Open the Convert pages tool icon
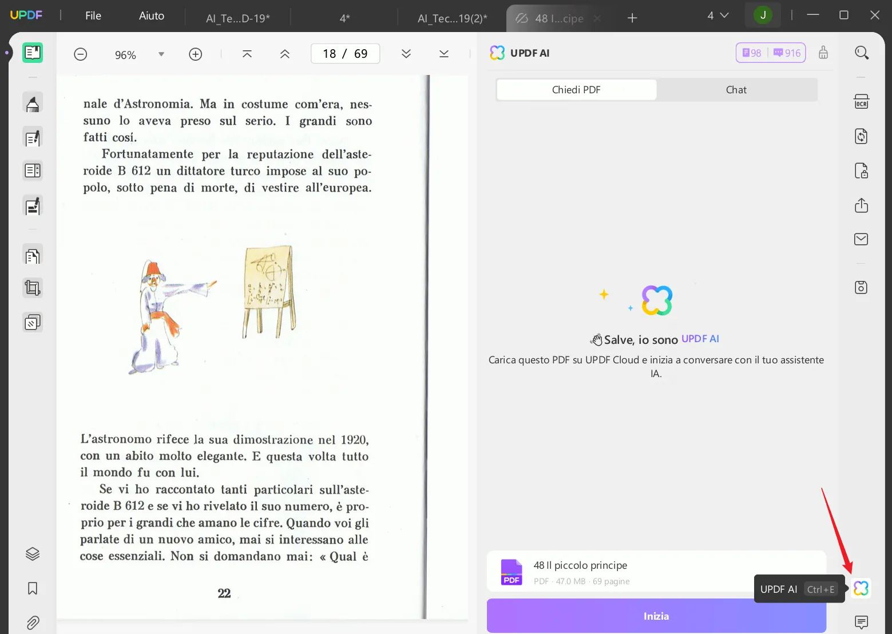Viewport: 892px width, 634px height. (x=33, y=255)
